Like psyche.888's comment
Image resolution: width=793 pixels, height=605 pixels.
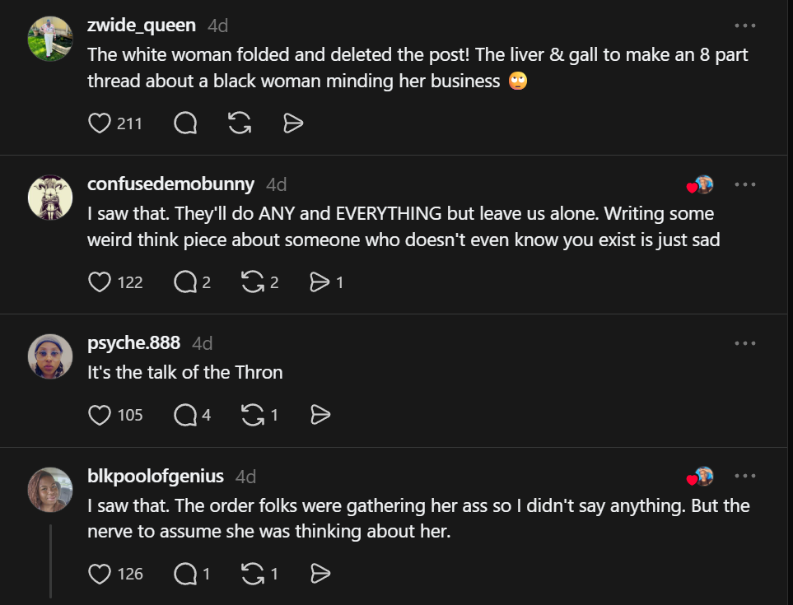point(100,415)
